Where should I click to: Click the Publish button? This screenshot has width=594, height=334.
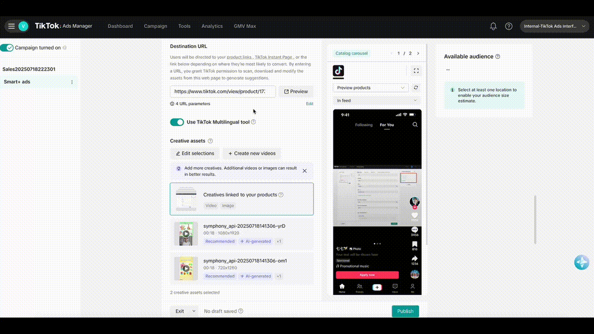tap(405, 311)
